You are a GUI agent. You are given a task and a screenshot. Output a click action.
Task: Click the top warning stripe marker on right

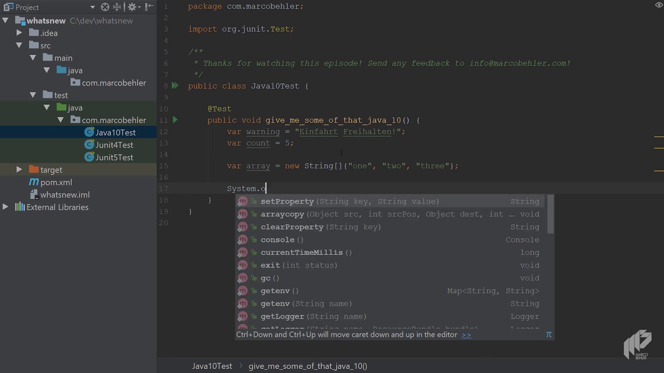point(659,137)
